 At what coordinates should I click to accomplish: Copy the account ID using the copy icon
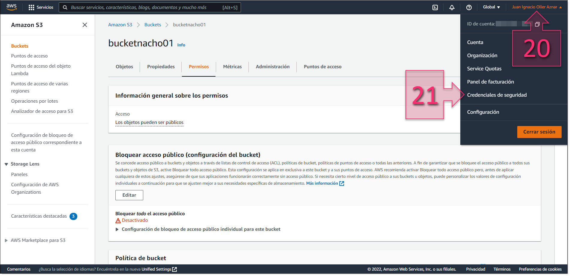pos(537,24)
